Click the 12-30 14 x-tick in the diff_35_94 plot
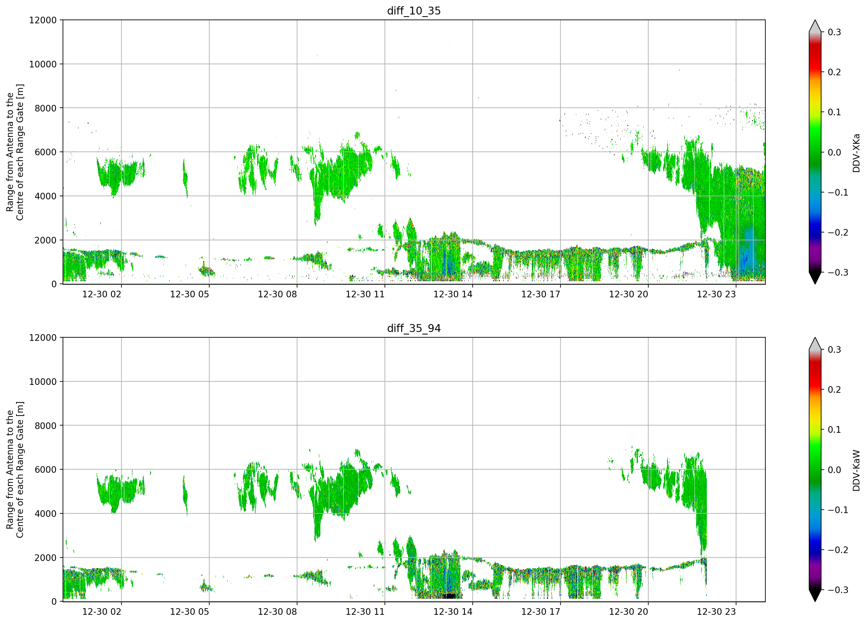 point(453,612)
